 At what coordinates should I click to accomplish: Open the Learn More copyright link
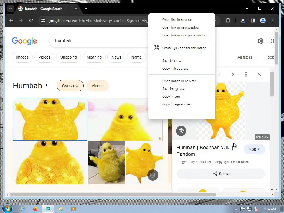click(240, 162)
